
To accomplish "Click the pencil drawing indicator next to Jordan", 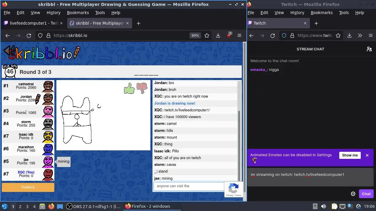I will pyautogui.click(x=38, y=99).
